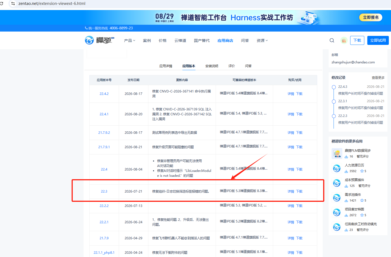
Task: Open version 21.7.9.2 link
Action: 104,133
